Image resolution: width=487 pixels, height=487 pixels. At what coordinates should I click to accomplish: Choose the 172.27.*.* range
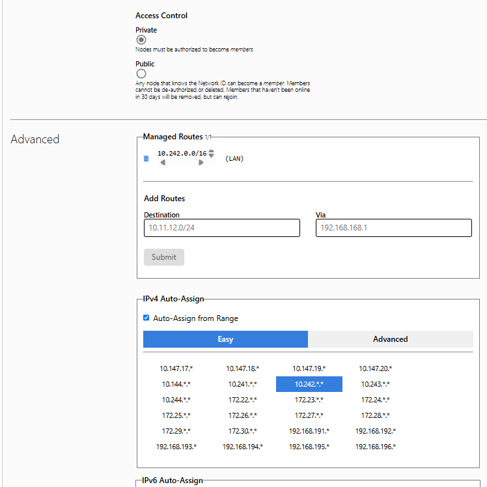pyautogui.click(x=309, y=415)
